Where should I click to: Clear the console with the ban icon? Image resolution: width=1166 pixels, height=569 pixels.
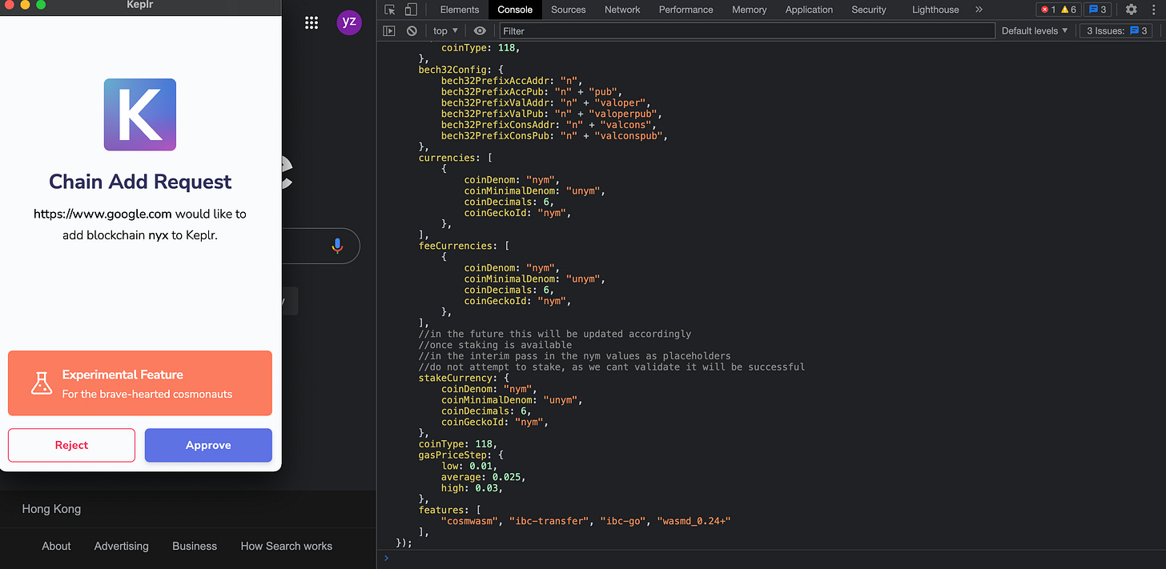pos(412,31)
